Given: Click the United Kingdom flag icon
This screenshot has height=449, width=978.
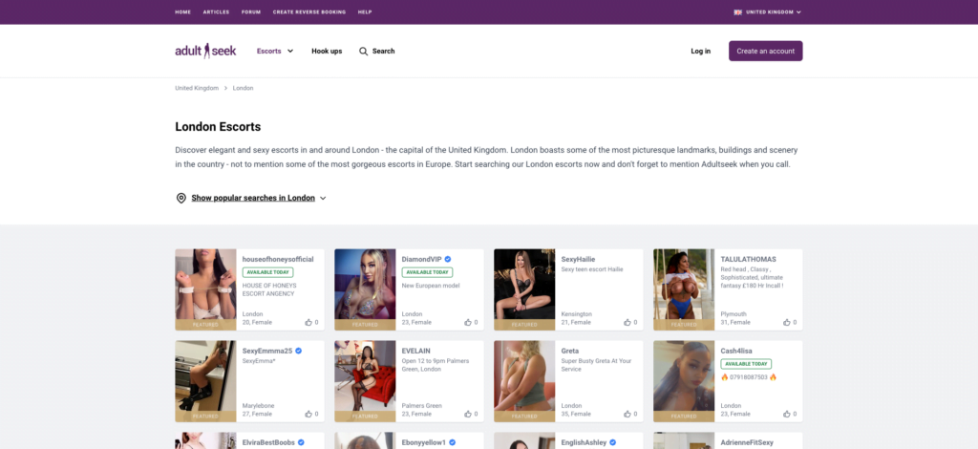Looking at the screenshot, I should pyautogui.click(x=738, y=11).
